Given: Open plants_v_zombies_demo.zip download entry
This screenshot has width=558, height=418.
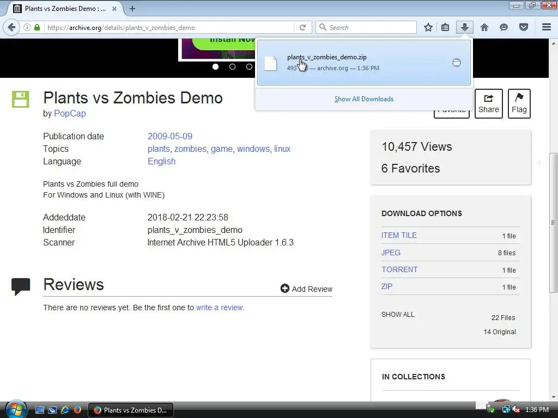Looking at the screenshot, I should click(x=363, y=63).
